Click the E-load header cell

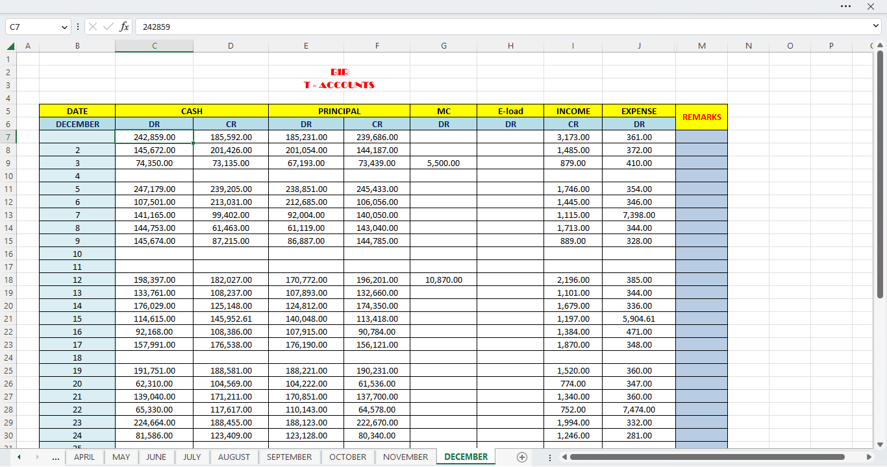tap(510, 111)
